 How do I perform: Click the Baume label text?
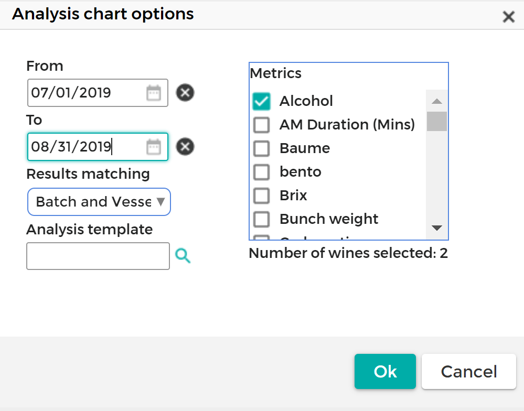tap(305, 148)
